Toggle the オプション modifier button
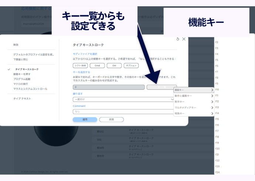The width and height of the screenshot is (255, 181). (x=131, y=66)
